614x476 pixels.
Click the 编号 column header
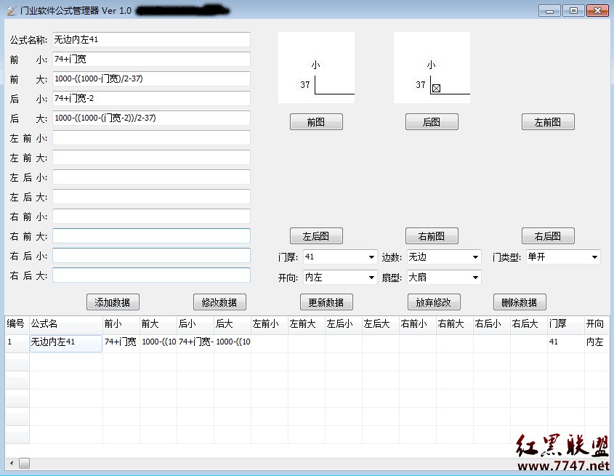click(17, 324)
